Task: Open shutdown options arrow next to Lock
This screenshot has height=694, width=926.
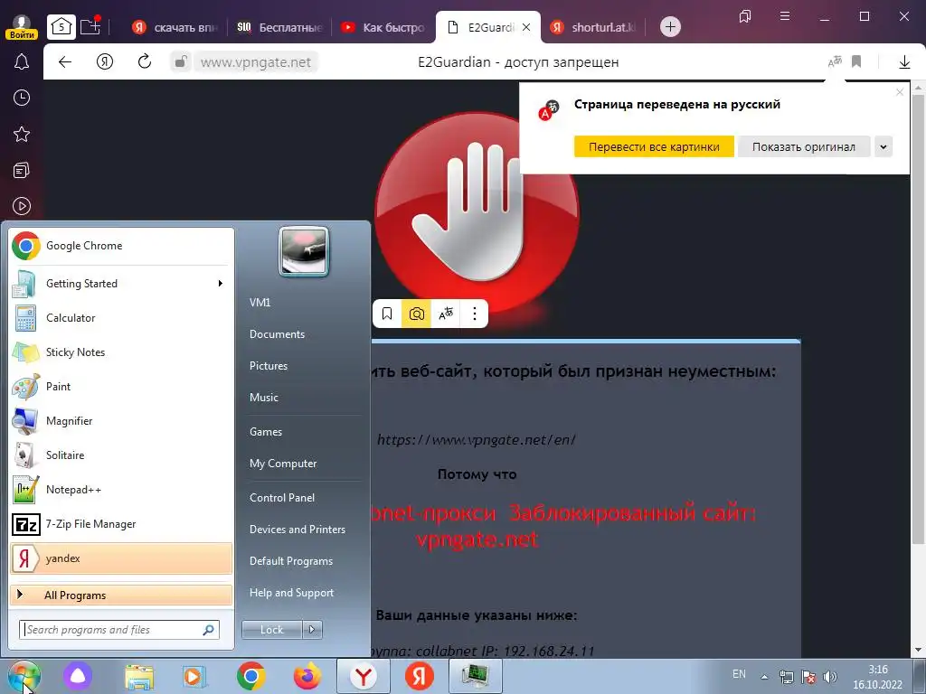Action: pyautogui.click(x=312, y=630)
